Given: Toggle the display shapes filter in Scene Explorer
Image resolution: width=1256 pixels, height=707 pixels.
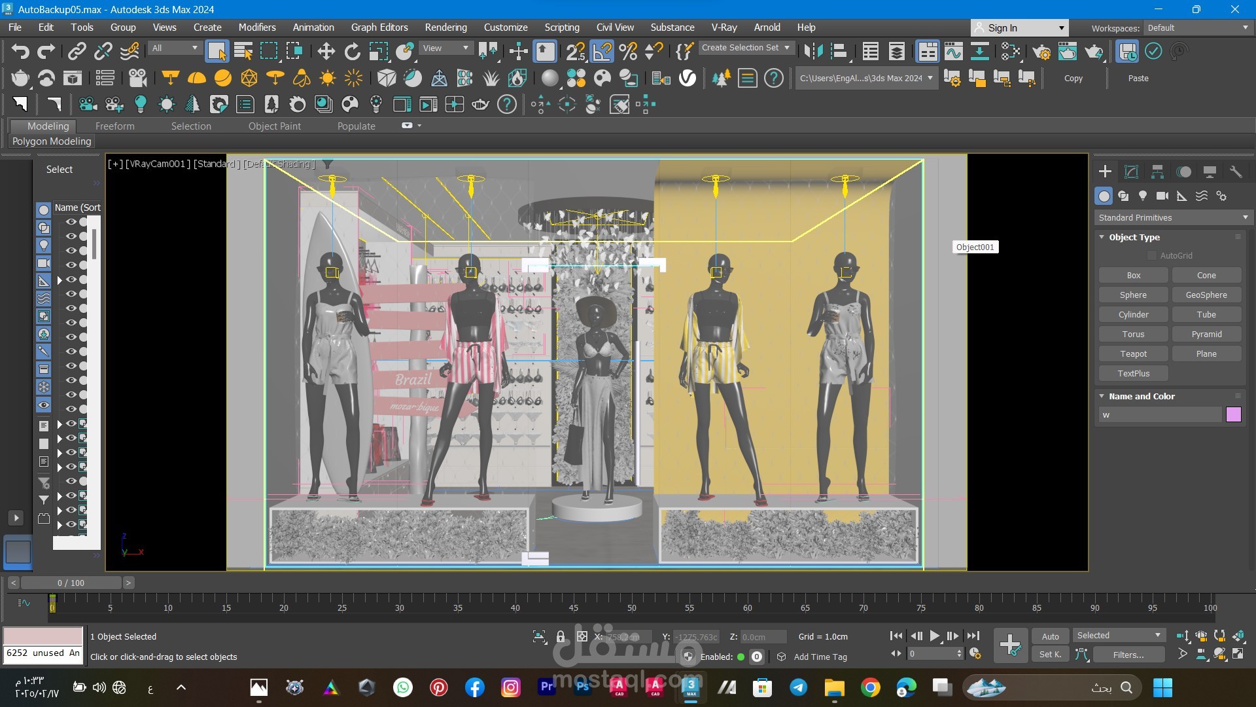Looking at the screenshot, I should pyautogui.click(x=43, y=227).
